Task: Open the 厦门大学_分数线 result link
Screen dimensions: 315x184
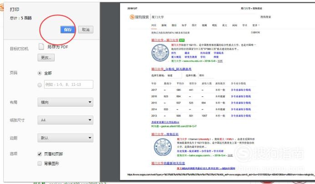Action: click(x=171, y=69)
